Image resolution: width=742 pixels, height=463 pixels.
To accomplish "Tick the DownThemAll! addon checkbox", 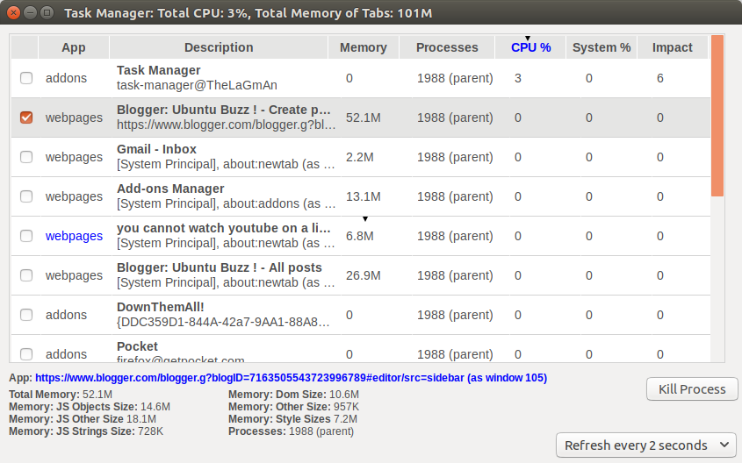I will tap(26, 315).
